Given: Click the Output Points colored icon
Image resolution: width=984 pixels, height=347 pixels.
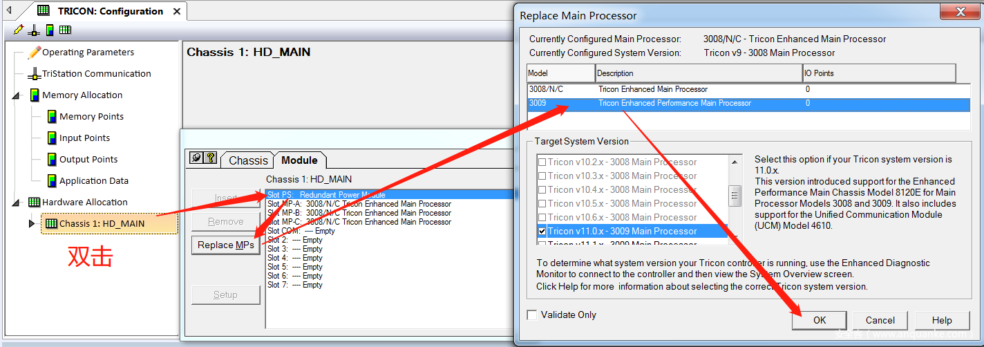Looking at the screenshot, I should 51,159.
